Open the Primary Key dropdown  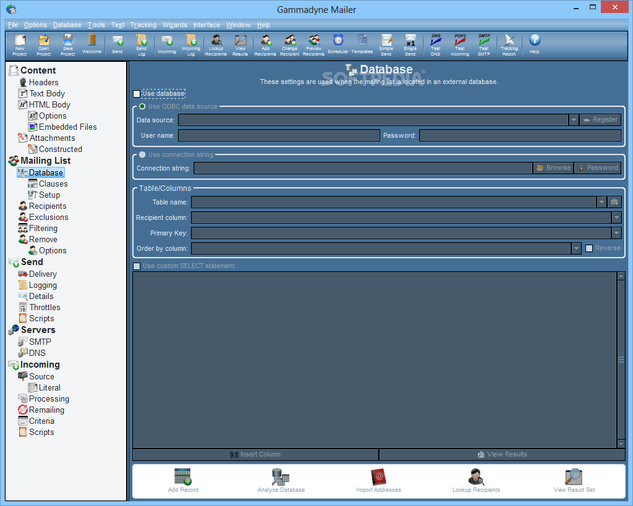616,233
